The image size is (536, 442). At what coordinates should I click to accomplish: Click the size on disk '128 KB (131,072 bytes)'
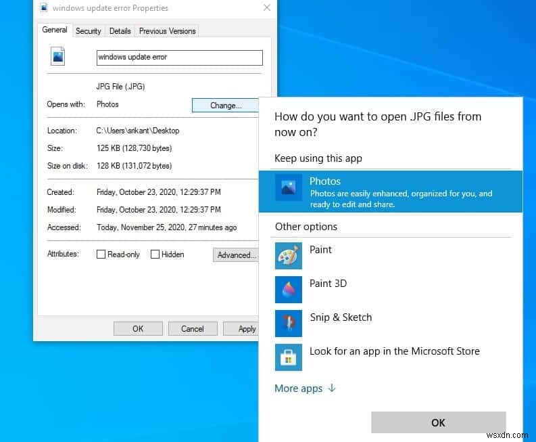tap(134, 166)
